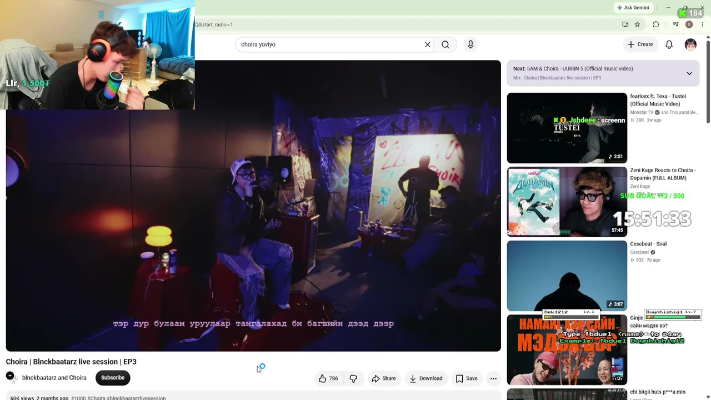
Task: Open the orange thumbnail with 1:37 duration
Action: click(567, 349)
